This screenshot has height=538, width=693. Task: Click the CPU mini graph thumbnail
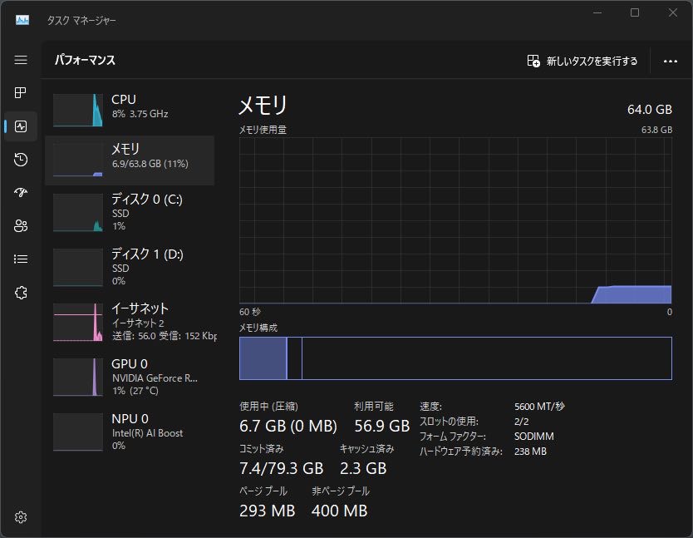click(x=78, y=110)
